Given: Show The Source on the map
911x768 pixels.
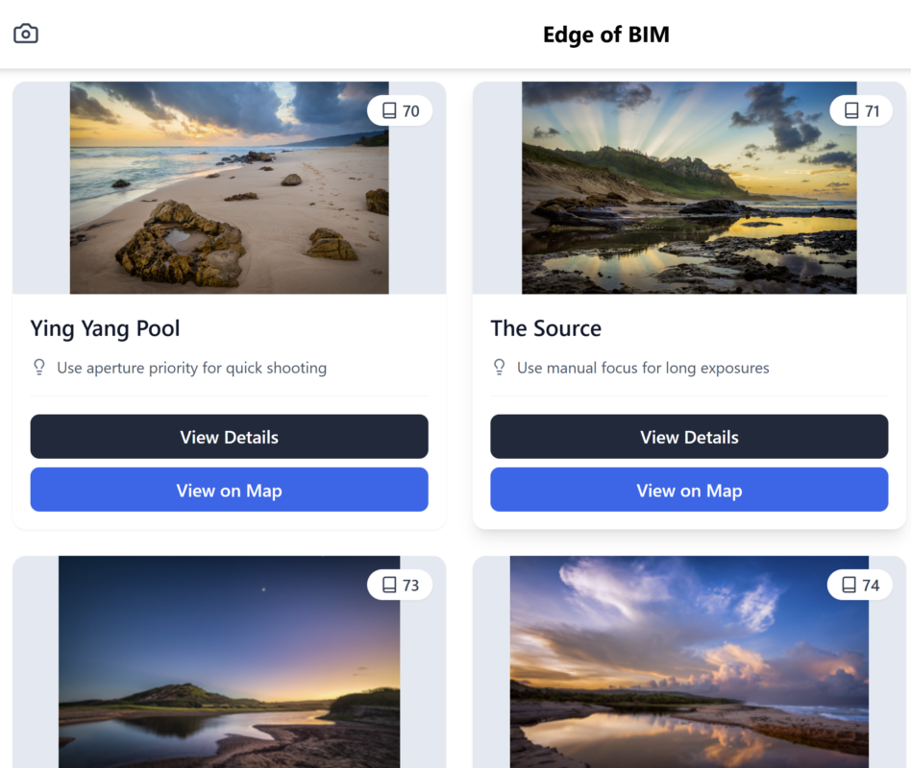Looking at the screenshot, I should pyautogui.click(x=689, y=490).
